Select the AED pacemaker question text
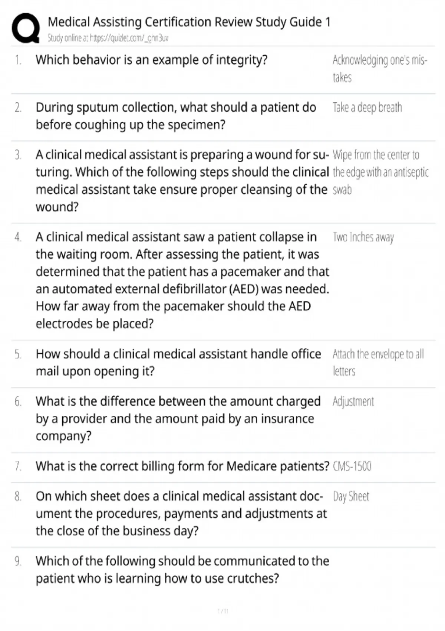The image size is (445, 631). pyautogui.click(x=182, y=280)
